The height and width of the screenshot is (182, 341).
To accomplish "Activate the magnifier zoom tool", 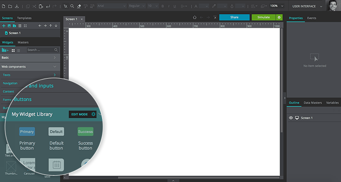I will coord(72,6).
